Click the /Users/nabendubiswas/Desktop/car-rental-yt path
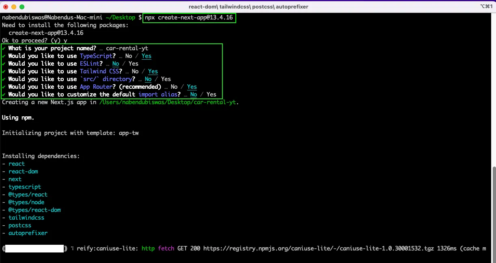The width and height of the screenshot is (496, 263). [x=168, y=102]
